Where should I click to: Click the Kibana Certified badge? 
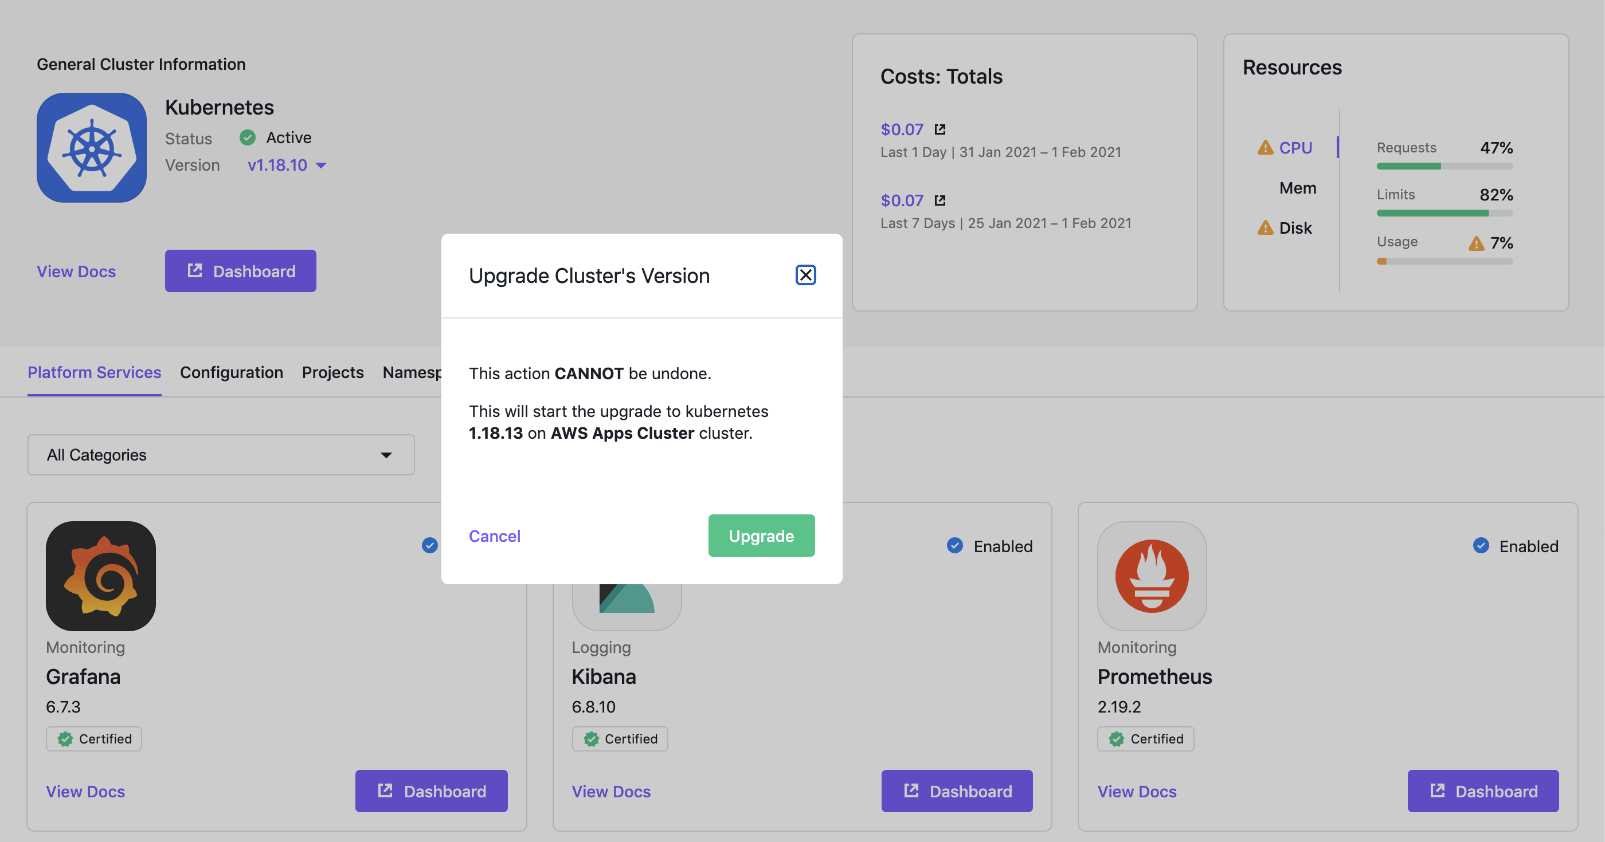click(x=620, y=739)
